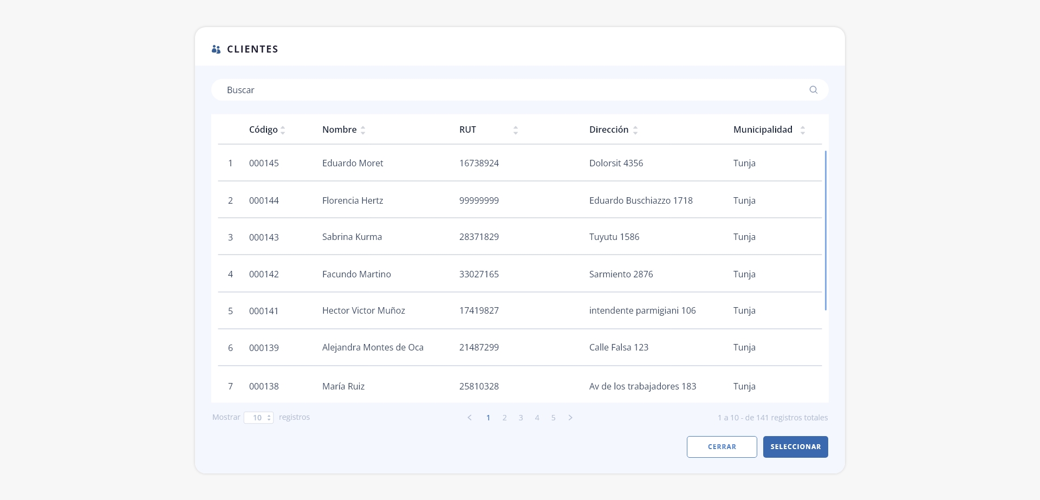Click code 000142 cell
Viewport: 1040px width, 500px height.
[264, 274]
